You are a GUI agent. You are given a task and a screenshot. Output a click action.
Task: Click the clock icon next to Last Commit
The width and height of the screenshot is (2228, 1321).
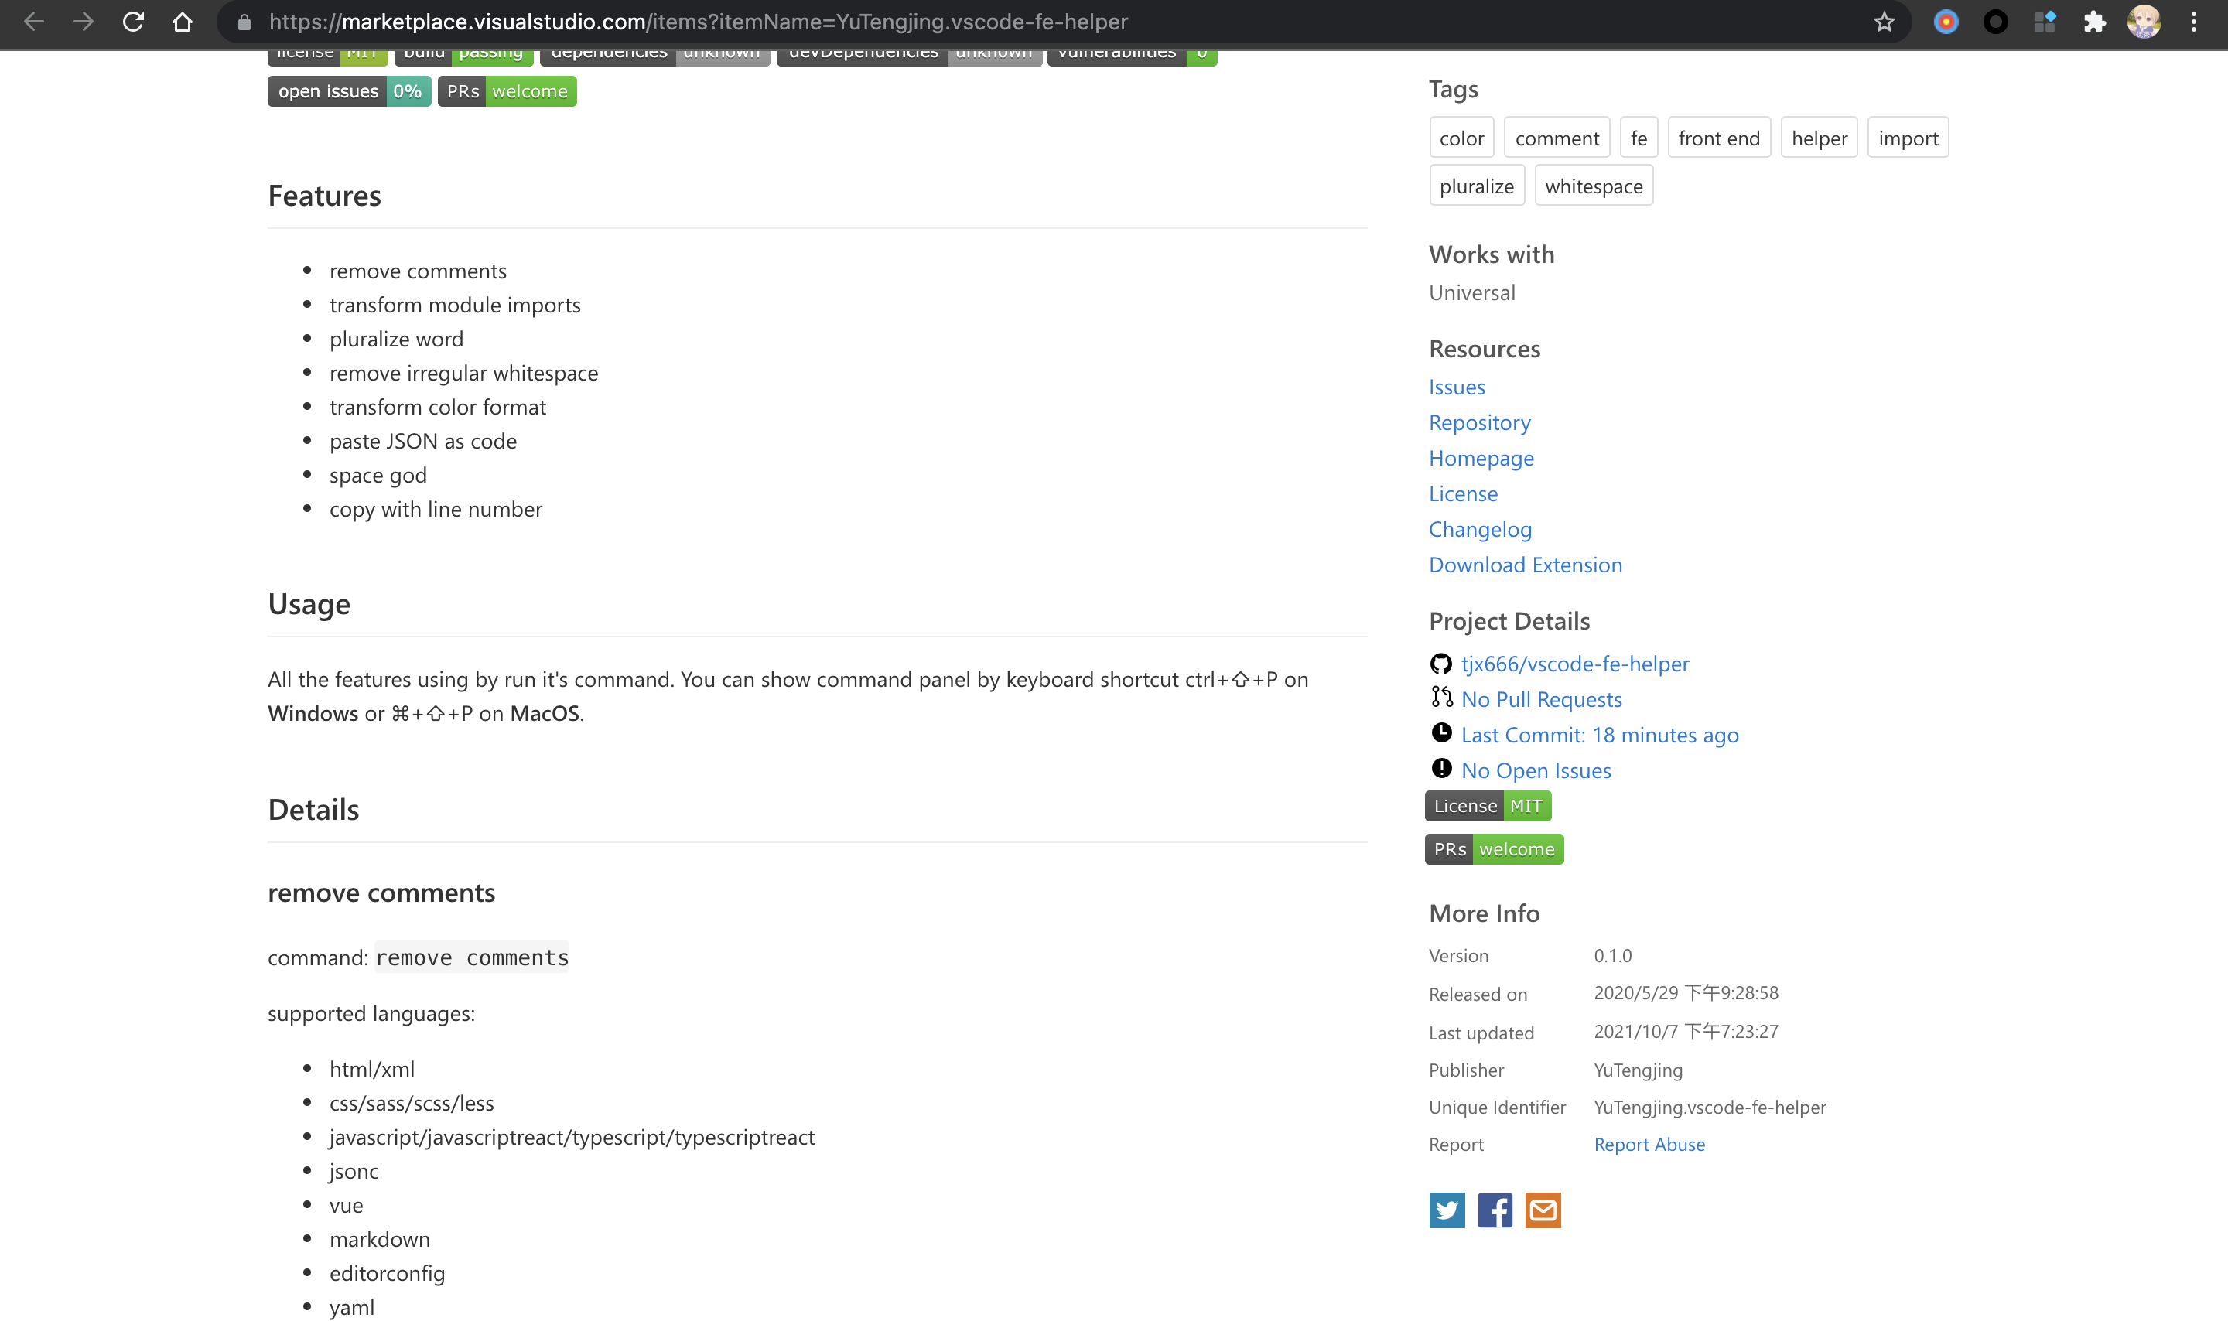pyautogui.click(x=1442, y=732)
